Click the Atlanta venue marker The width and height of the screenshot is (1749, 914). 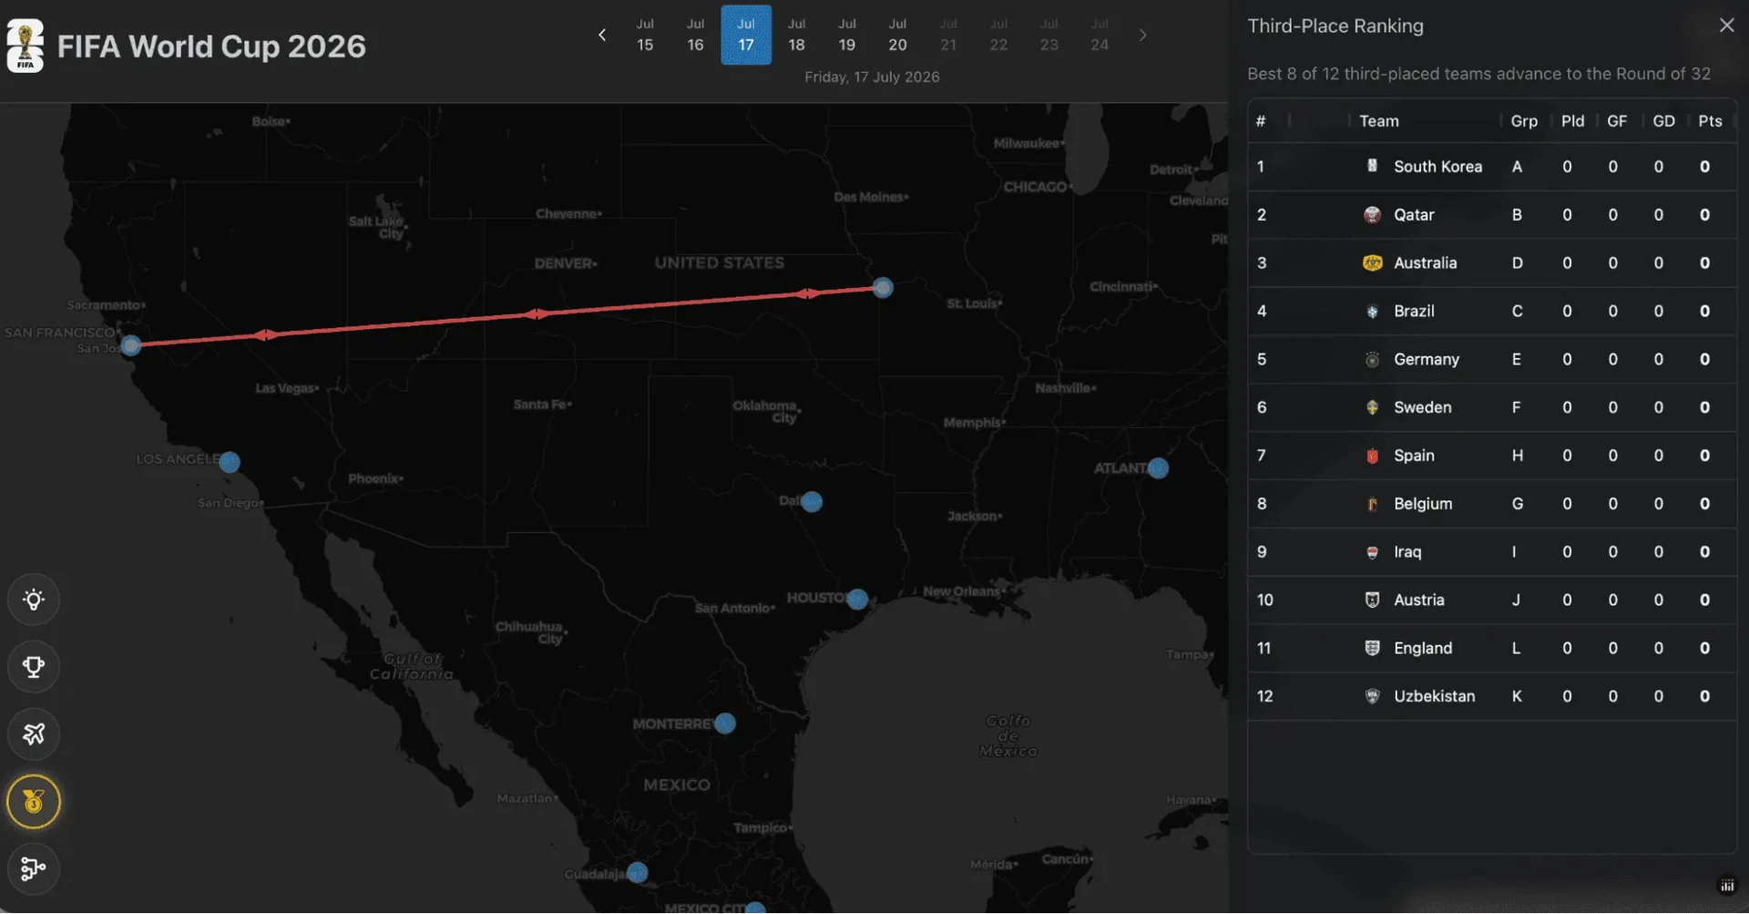tap(1158, 468)
